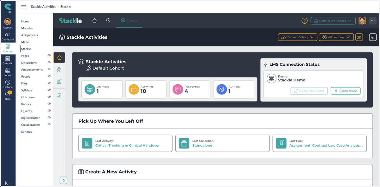Click the Activities stat icon
This screenshot has width=380, height=187.
coord(134,89)
